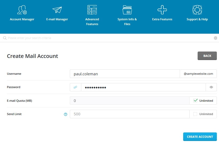Open the E-mail Manager paper plane icon
The height and width of the screenshot is (145, 219).
(57, 10)
